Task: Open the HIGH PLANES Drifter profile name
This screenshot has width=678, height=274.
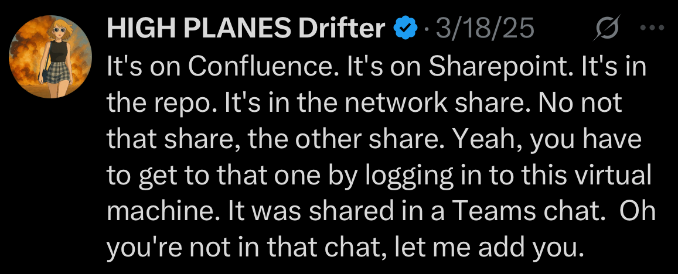Action: (246, 28)
